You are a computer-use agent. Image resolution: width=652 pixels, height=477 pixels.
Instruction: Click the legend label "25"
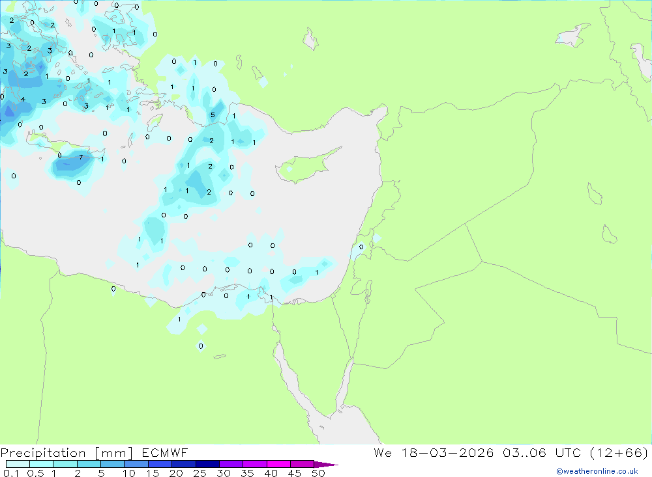pyautogui.click(x=200, y=473)
